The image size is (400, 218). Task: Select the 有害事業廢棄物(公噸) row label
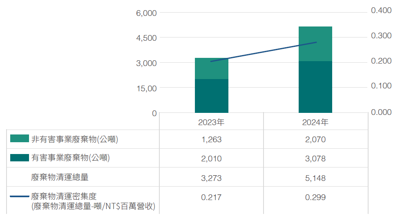tap(71, 158)
